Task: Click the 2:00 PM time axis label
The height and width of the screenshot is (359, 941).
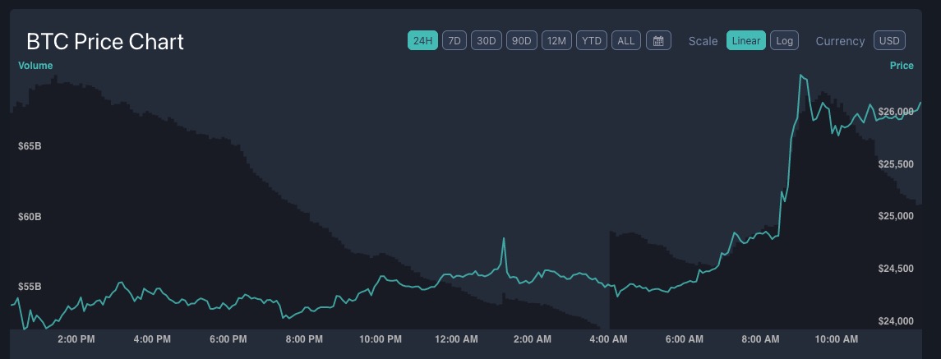Action: click(76, 339)
